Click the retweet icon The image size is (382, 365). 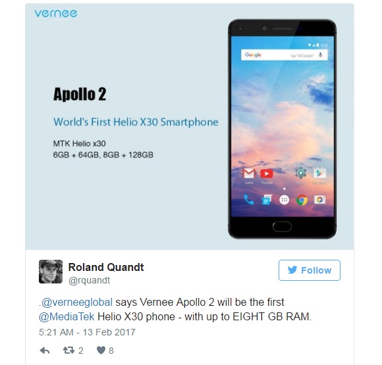(68, 351)
